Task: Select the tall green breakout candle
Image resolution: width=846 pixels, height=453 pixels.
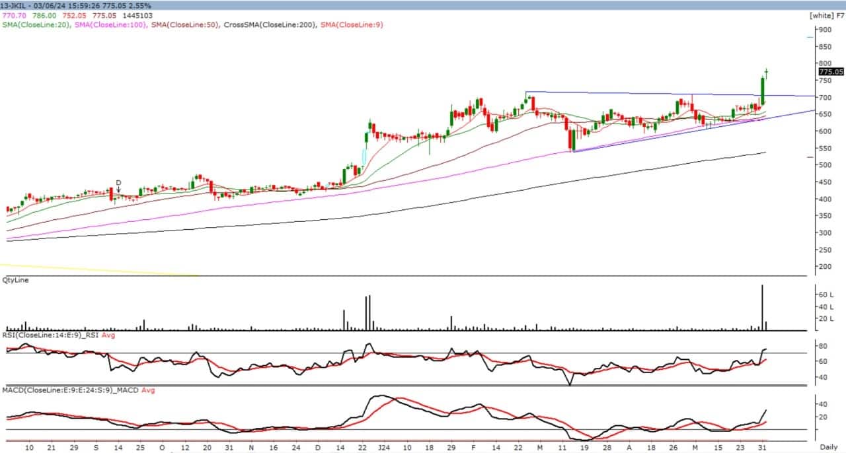Action: (763, 91)
